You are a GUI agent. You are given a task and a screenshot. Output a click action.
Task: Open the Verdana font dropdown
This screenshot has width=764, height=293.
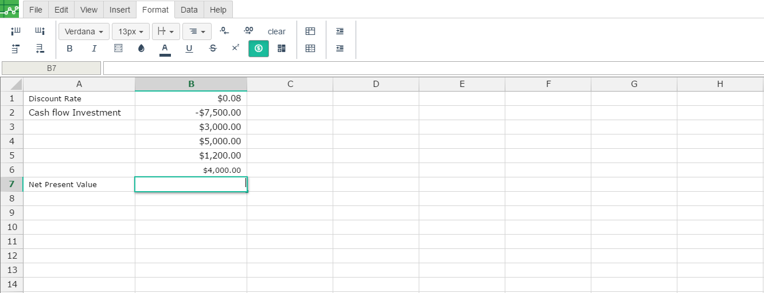coord(84,31)
